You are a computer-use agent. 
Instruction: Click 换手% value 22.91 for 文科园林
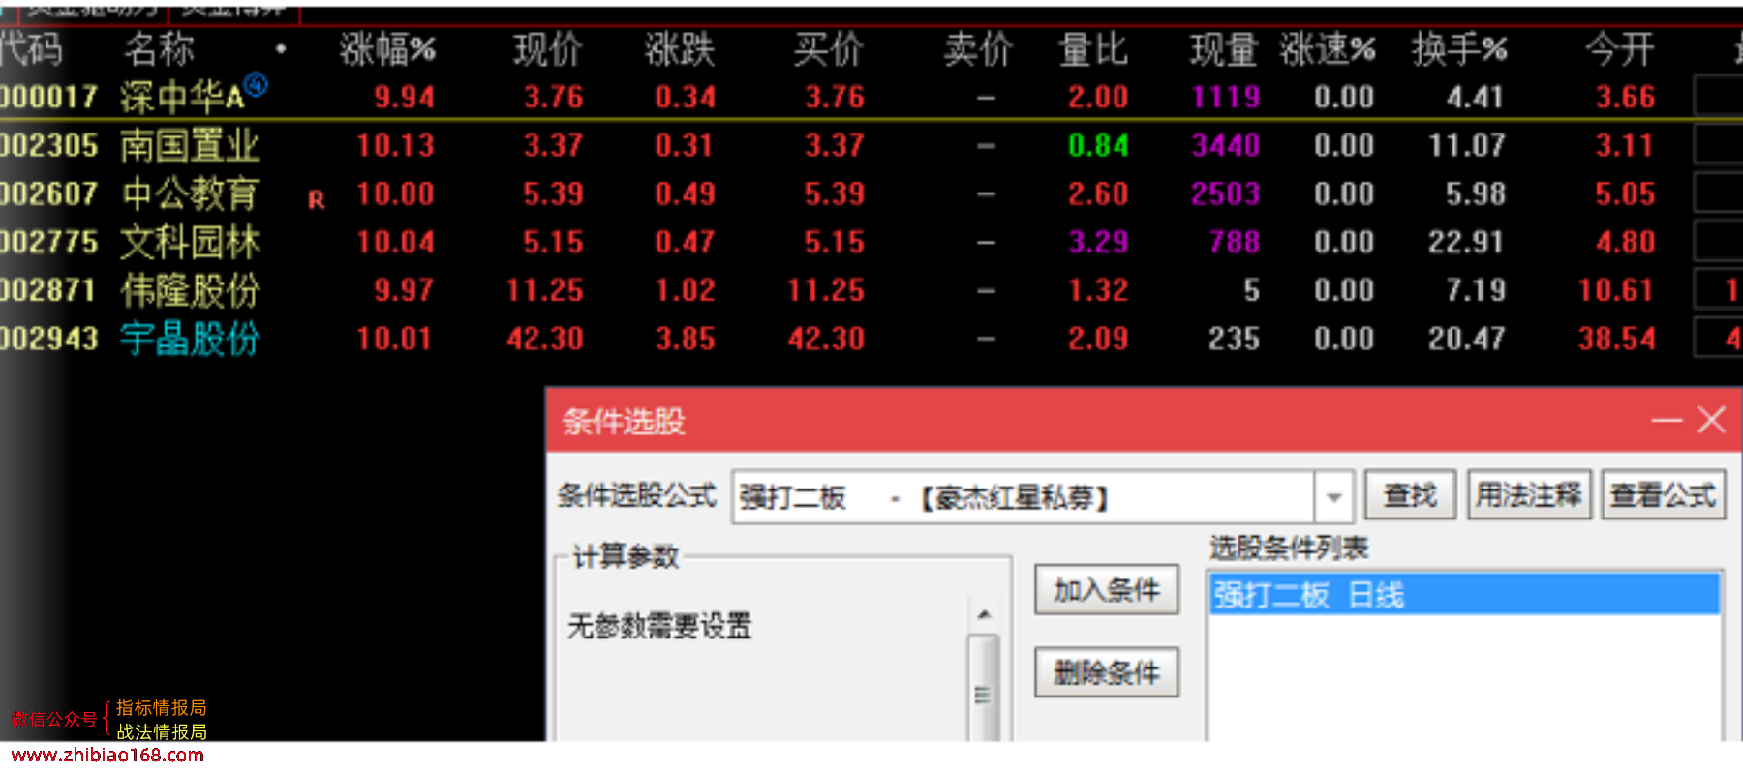1466,243
